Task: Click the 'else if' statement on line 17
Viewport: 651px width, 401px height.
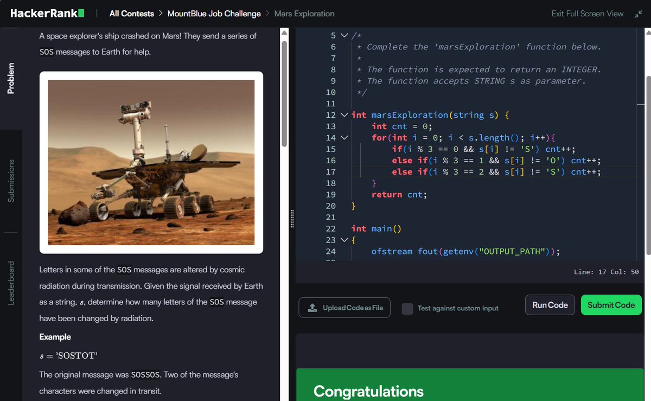Action: [496, 172]
